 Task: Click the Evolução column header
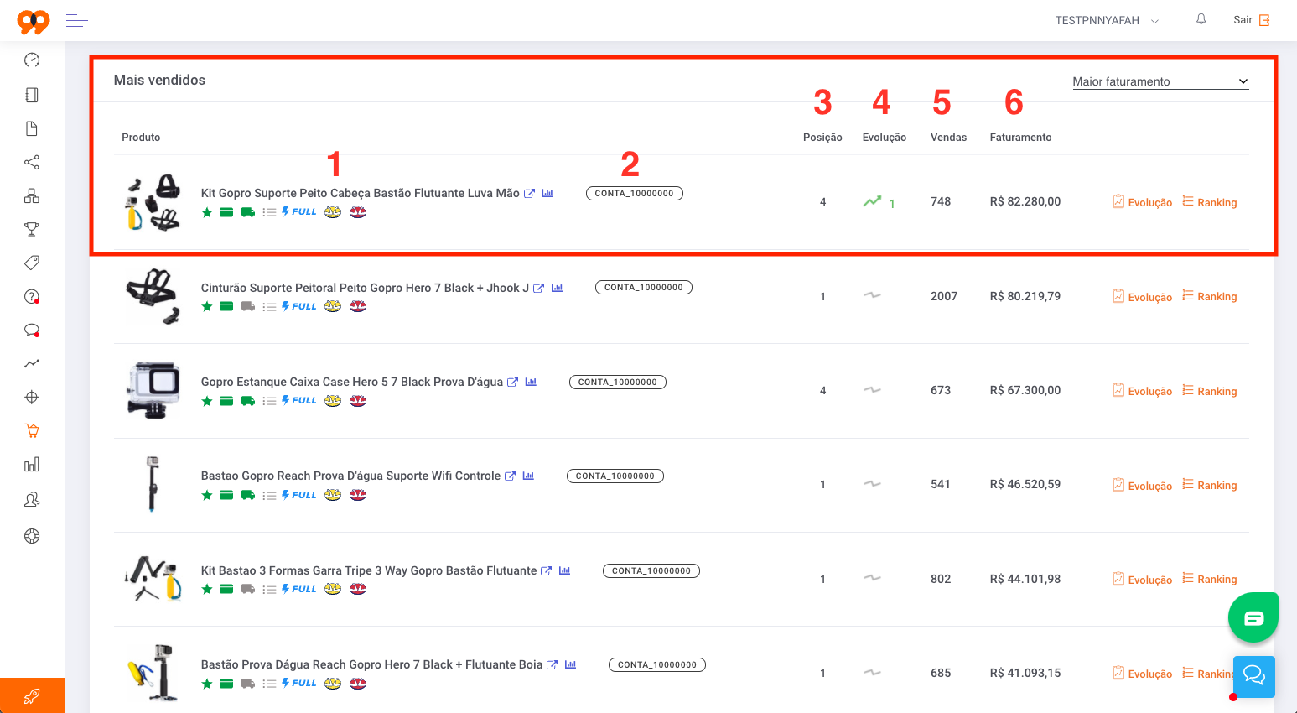click(x=884, y=138)
